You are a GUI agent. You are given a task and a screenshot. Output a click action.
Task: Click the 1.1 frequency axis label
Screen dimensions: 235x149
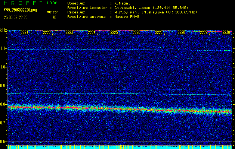click(3, 48)
